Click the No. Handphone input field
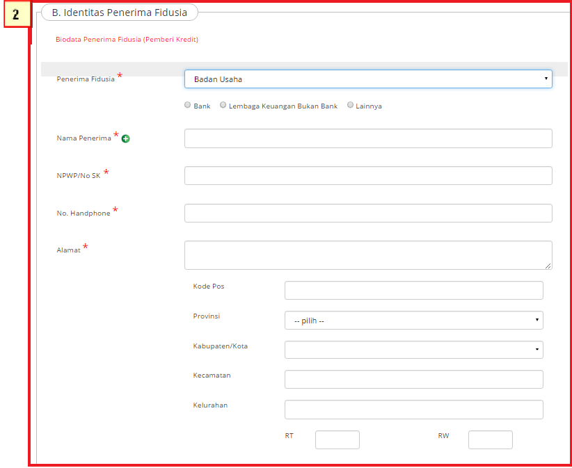572x468 pixels. (367, 213)
